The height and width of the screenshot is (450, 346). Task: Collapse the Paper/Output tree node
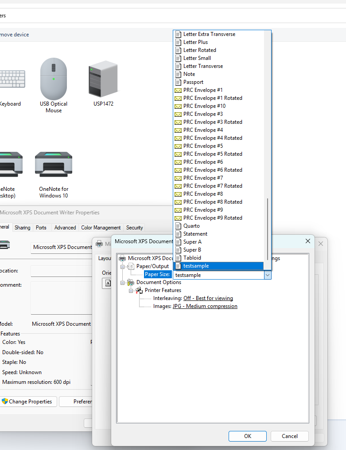pos(122,267)
